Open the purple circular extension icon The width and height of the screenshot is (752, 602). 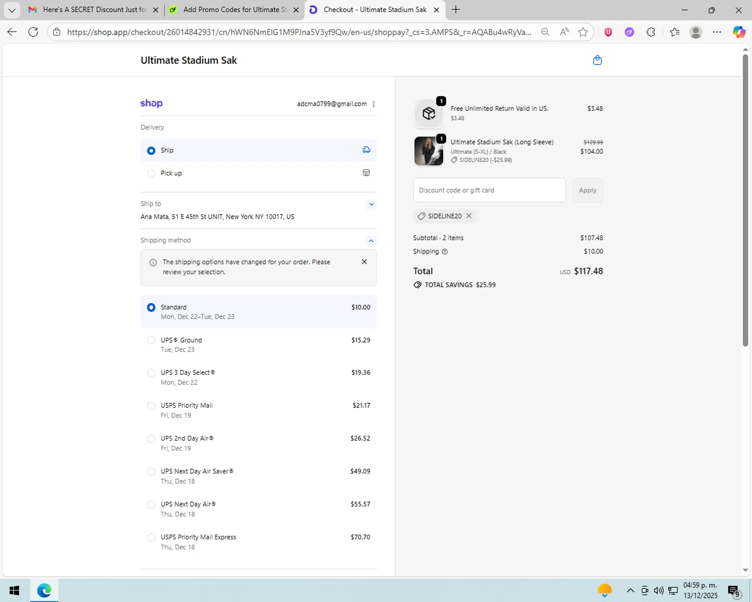coord(629,32)
